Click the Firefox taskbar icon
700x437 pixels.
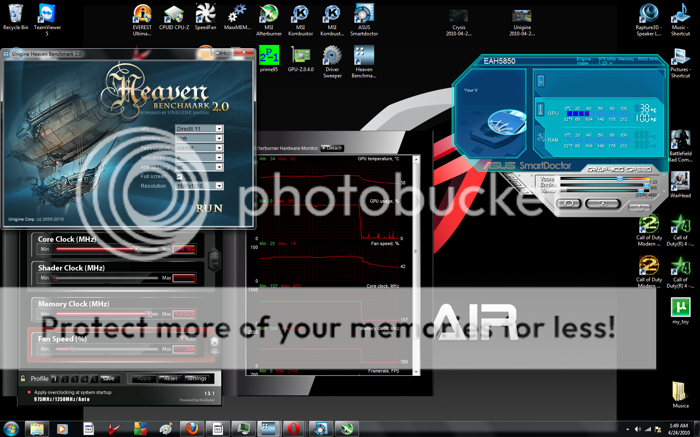[x=192, y=428]
